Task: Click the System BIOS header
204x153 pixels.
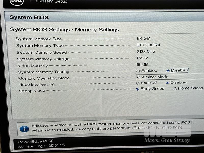Action: tap(29, 17)
